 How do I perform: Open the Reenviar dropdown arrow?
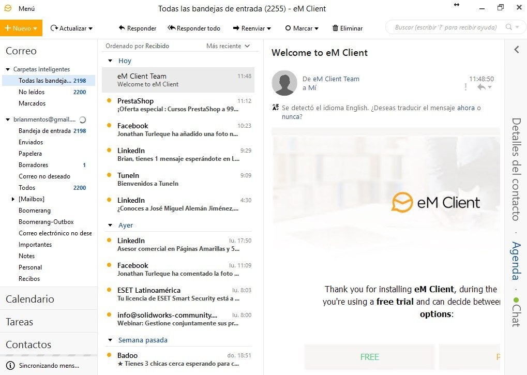pyautogui.click(x=269, y=28)
